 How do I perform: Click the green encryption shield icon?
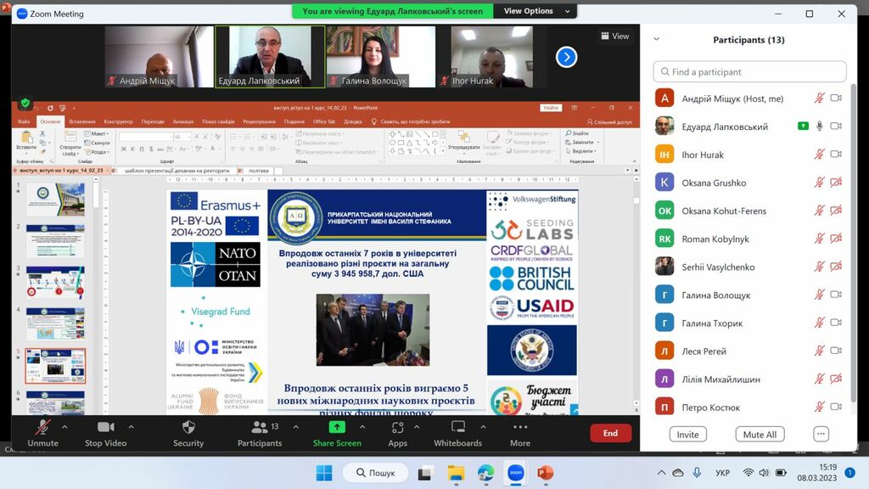point(25,104)
